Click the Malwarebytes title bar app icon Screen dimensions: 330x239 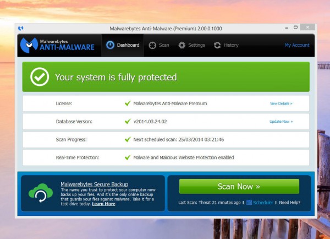pyautogui.click(x=21, y=28)
